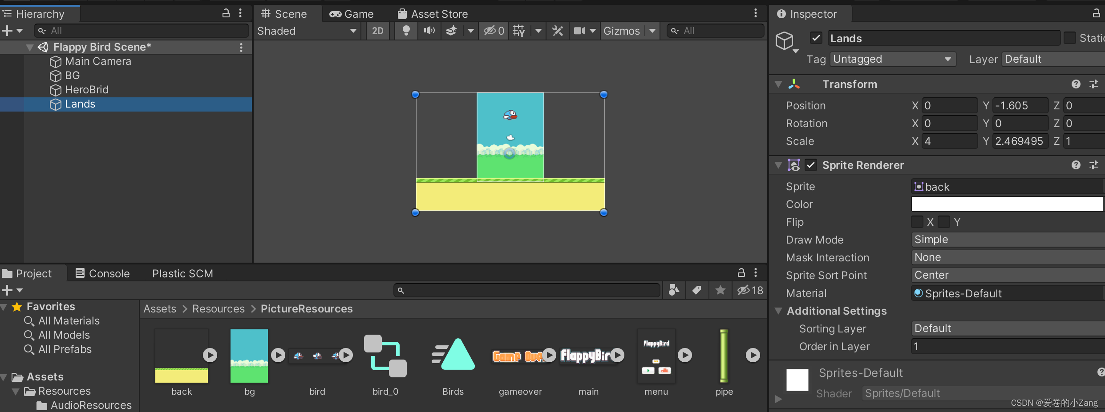The image size is (1105, 412).
Task: Open the Console tab
Action: 102,273
